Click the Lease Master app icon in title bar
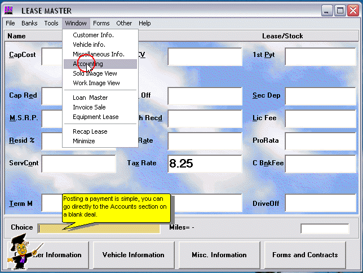 pyautogui.click(x=10, y=10)
